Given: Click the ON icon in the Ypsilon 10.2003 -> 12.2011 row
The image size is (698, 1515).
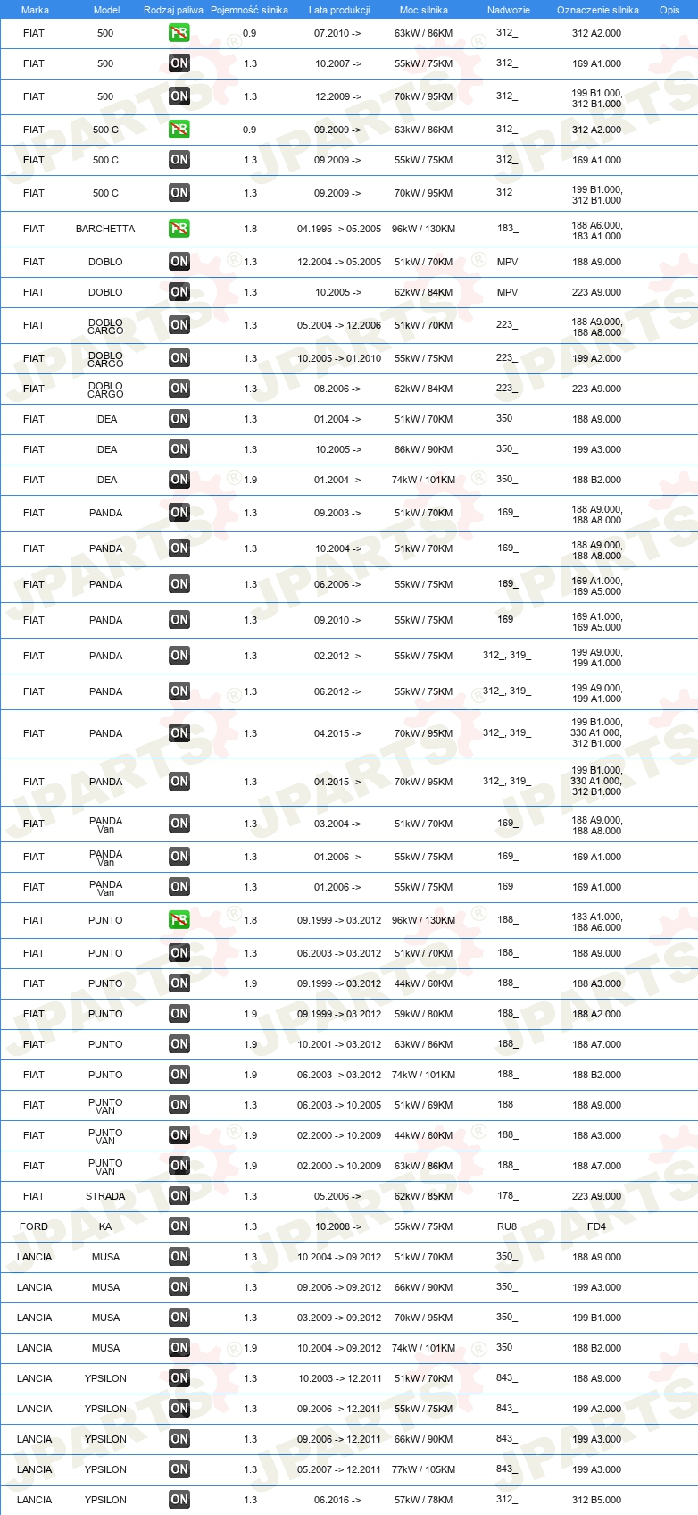Looking at the screenshot, I should 179,1378.
